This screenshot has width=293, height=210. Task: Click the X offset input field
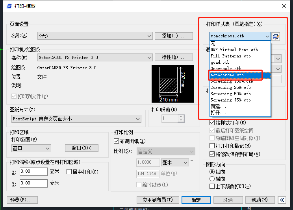point(33,171)
